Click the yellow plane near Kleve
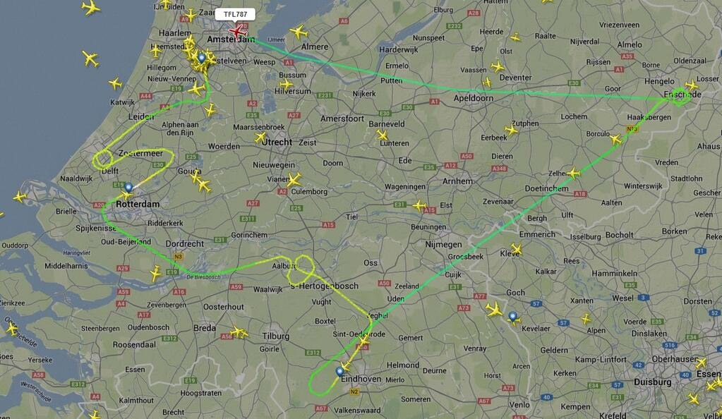 (516, 250)
